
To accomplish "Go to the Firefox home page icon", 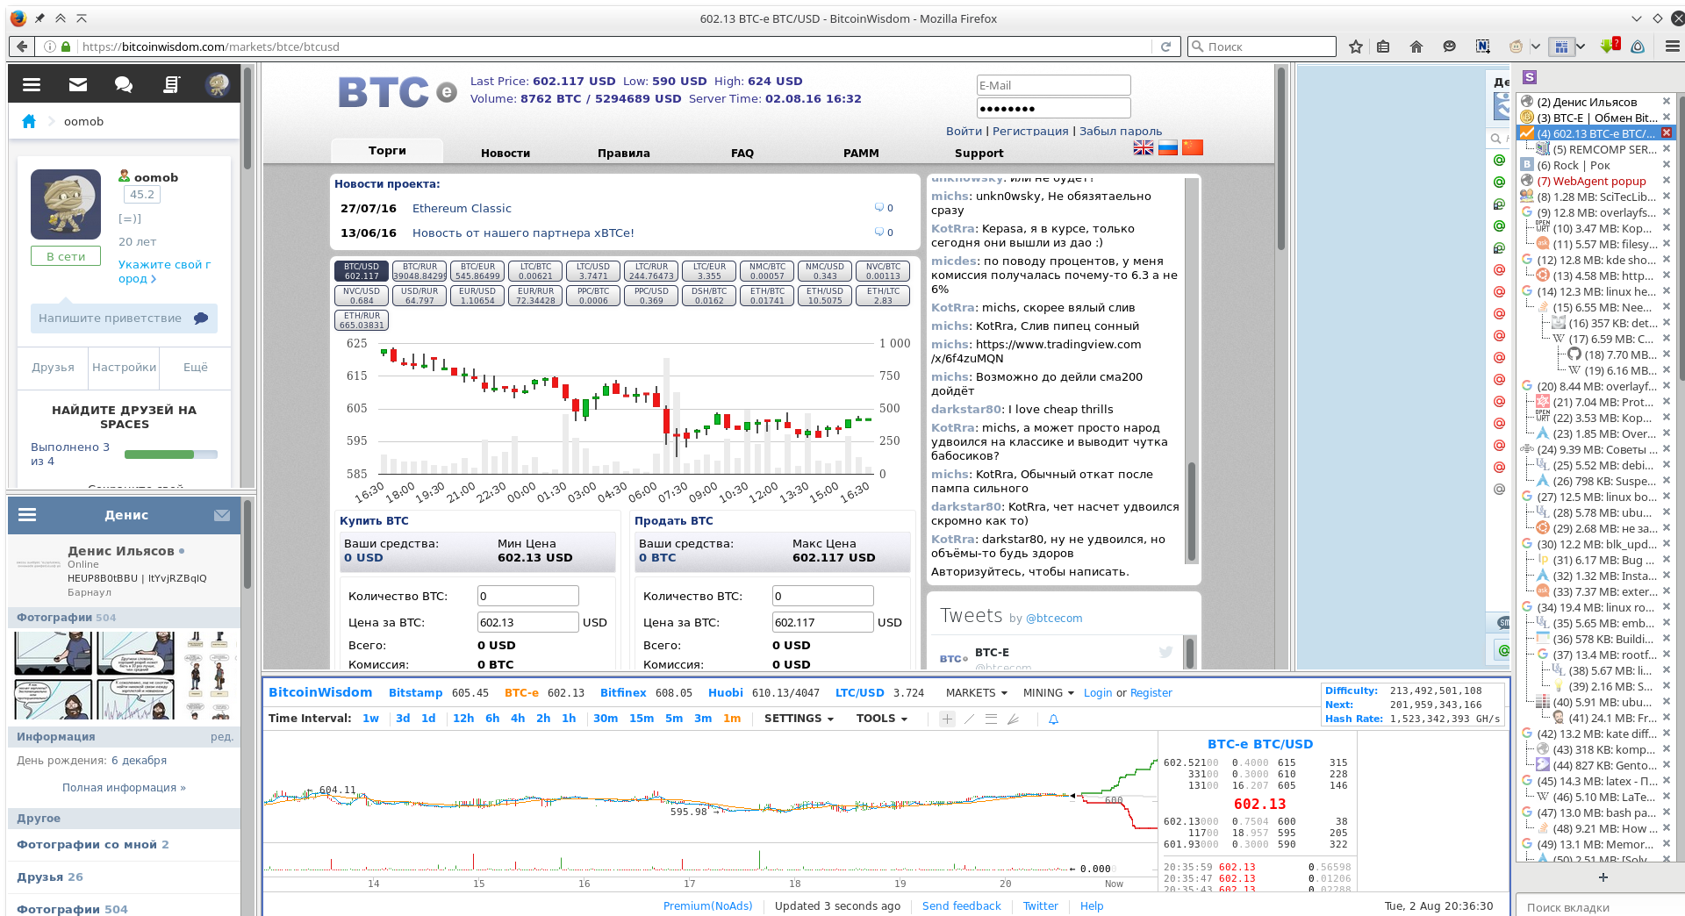I will point(1416,47).
